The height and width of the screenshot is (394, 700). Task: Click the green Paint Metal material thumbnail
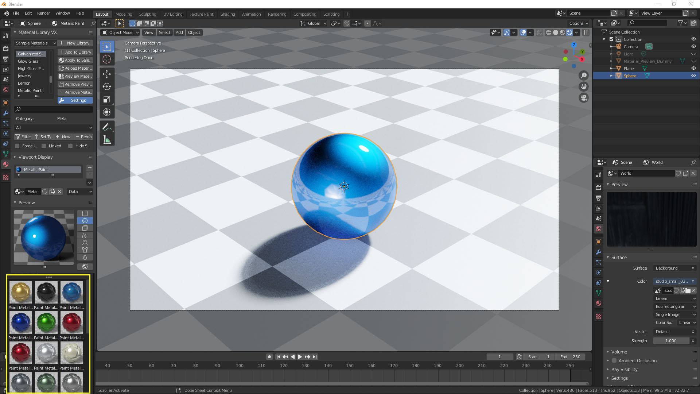point(46,322)
